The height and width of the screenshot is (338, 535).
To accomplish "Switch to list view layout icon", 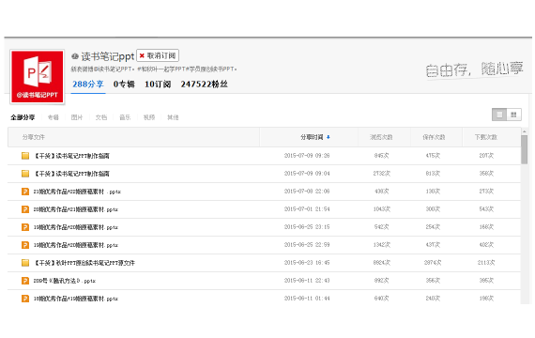I will pos(499,115).
